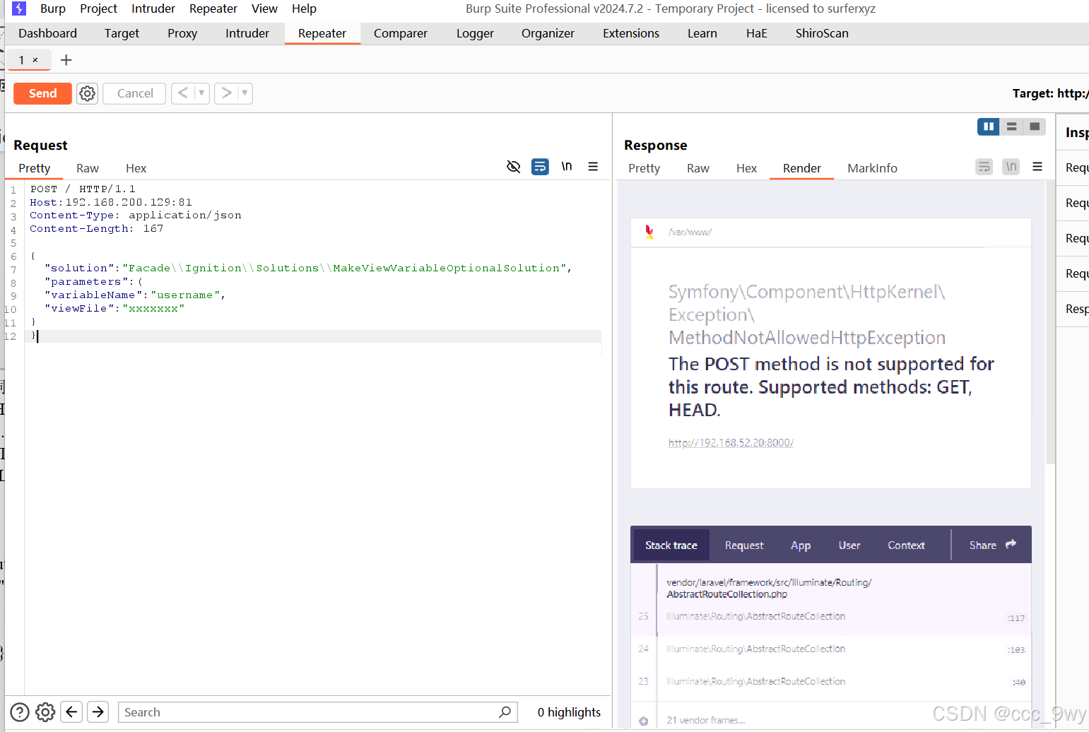Go to previous search match arrow
The height and width of the screenshot is (732, 1089).
tap(71, 712)
